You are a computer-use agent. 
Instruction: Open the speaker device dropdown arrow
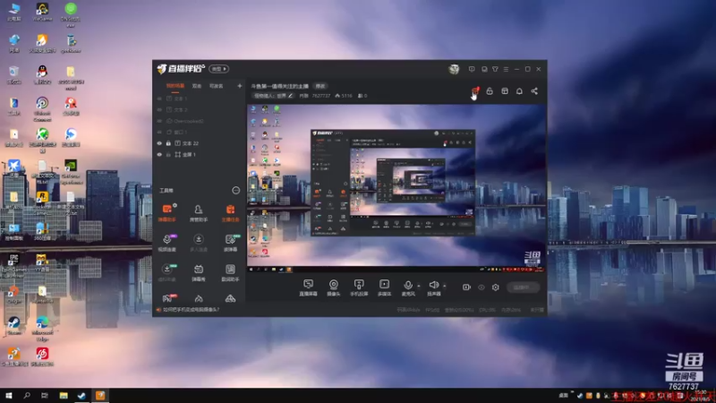point(445,286)
